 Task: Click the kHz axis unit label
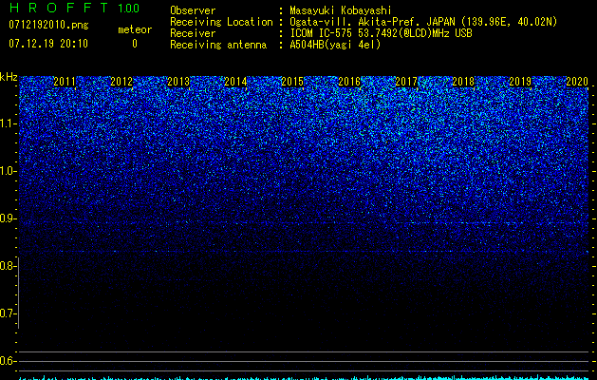click(x=9, y=77)
